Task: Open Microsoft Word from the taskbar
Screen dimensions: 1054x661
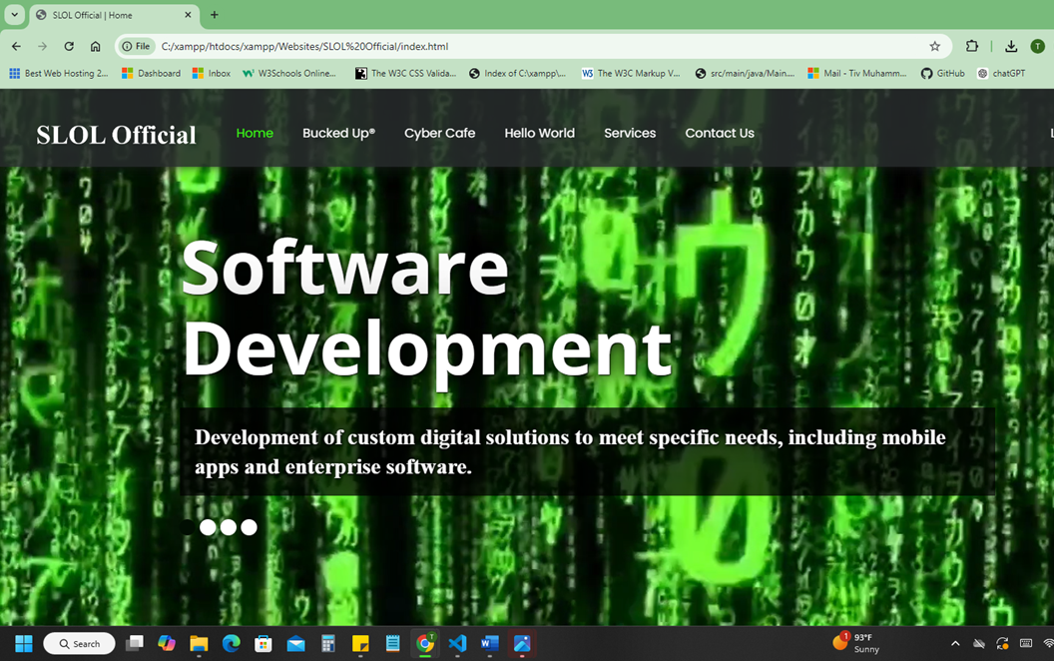Action: click(489, 643)
